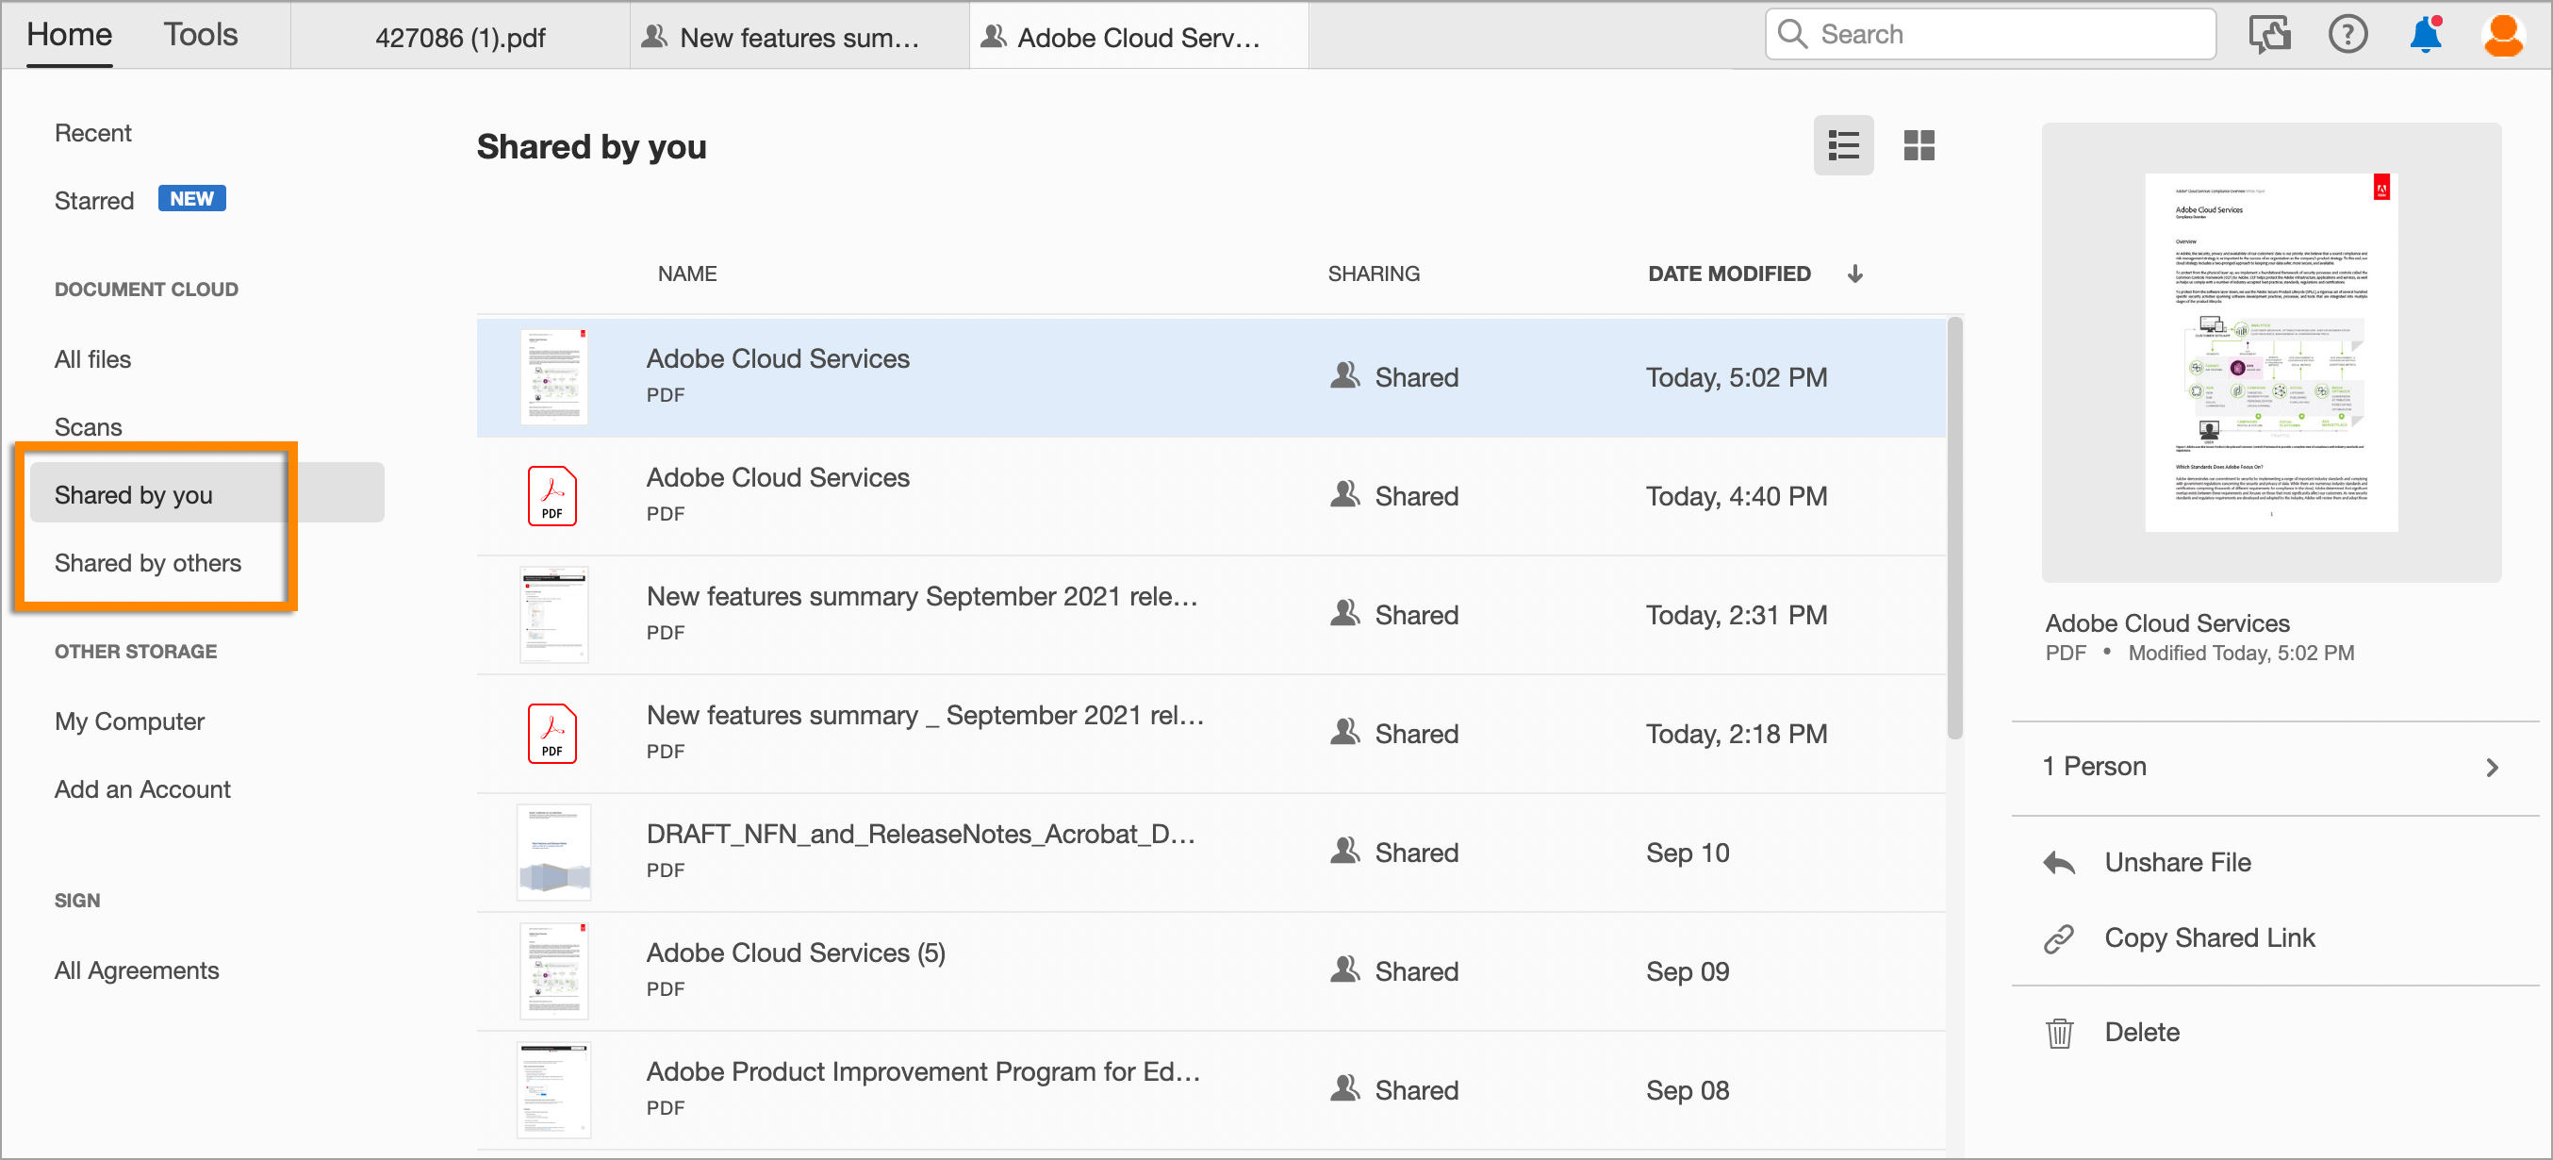The image size is (2553, 1160).
Task: Switch to list view layout
Action: click(1845, 143)
